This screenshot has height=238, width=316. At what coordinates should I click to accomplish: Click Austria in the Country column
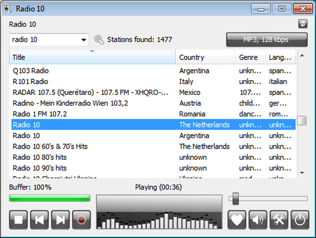[190, 103]
